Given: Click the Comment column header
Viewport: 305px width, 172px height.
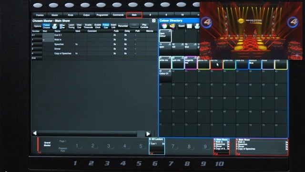Looking at the screenshot, I should point(92,31).
